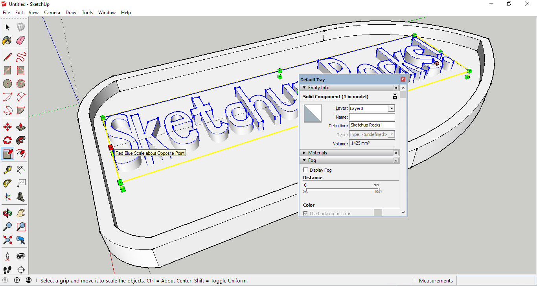This screenshot has width=537, height=286.
Task: Close the Default Tray panel
Action: [403, 79]
